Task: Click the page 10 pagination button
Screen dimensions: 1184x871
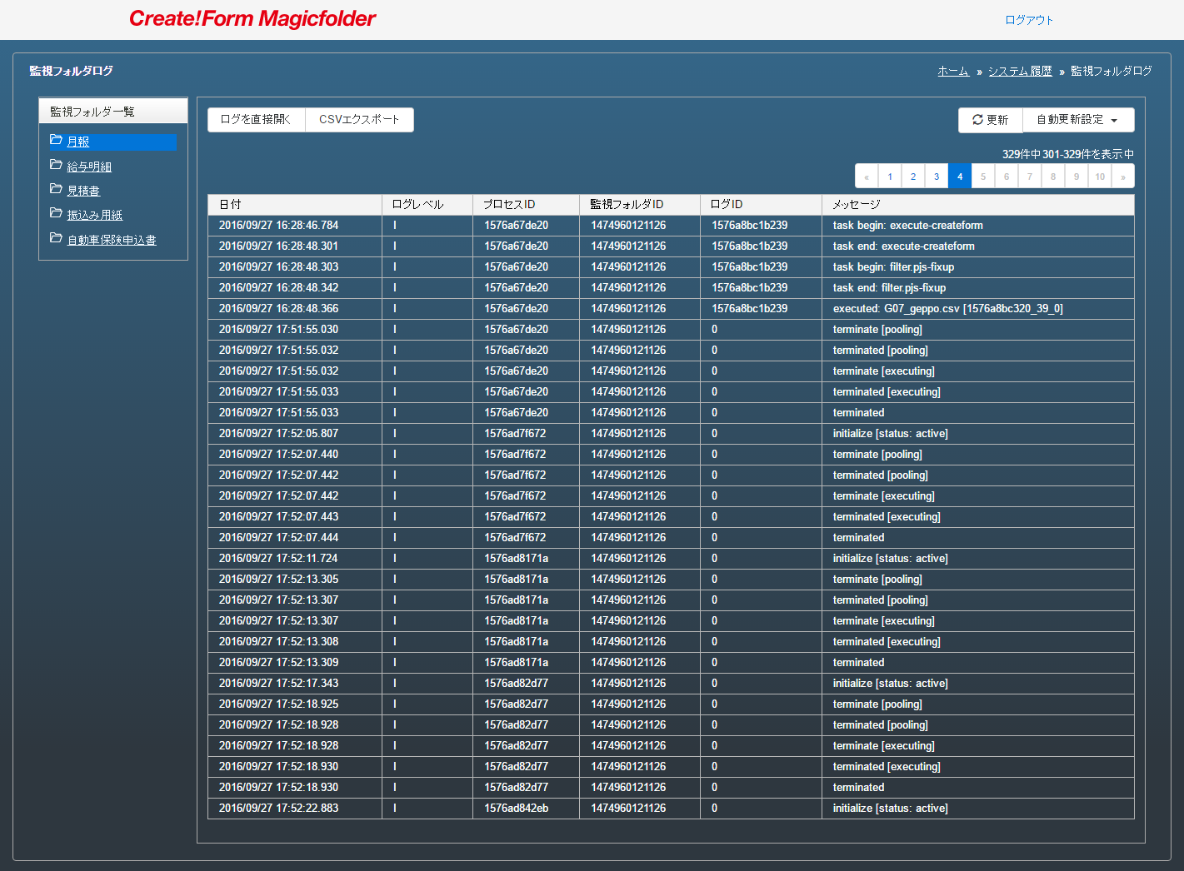Action: pos(1100,177)
